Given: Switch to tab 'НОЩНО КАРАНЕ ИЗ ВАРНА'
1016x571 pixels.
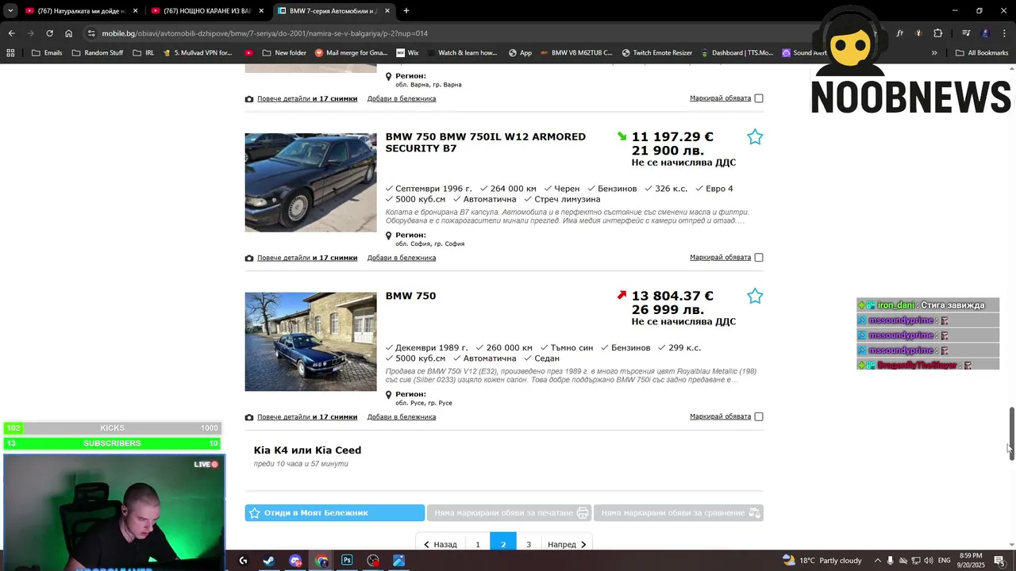Looking at the screenshot, I should pos(207,11).
